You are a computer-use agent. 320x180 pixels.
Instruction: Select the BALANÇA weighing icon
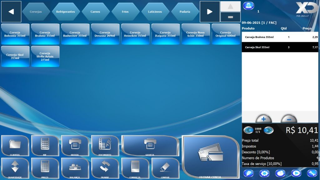75,169
